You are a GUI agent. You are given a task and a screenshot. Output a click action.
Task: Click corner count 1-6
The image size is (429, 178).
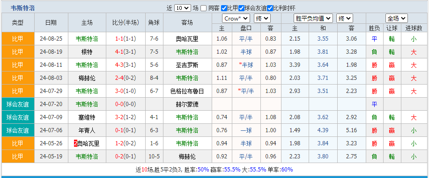coord(154,143)
